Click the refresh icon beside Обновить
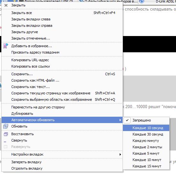This screenshot has height=176, width=176. (6, 126)
